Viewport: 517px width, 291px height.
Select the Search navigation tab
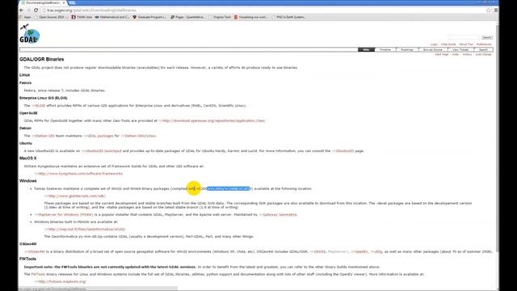483,49
